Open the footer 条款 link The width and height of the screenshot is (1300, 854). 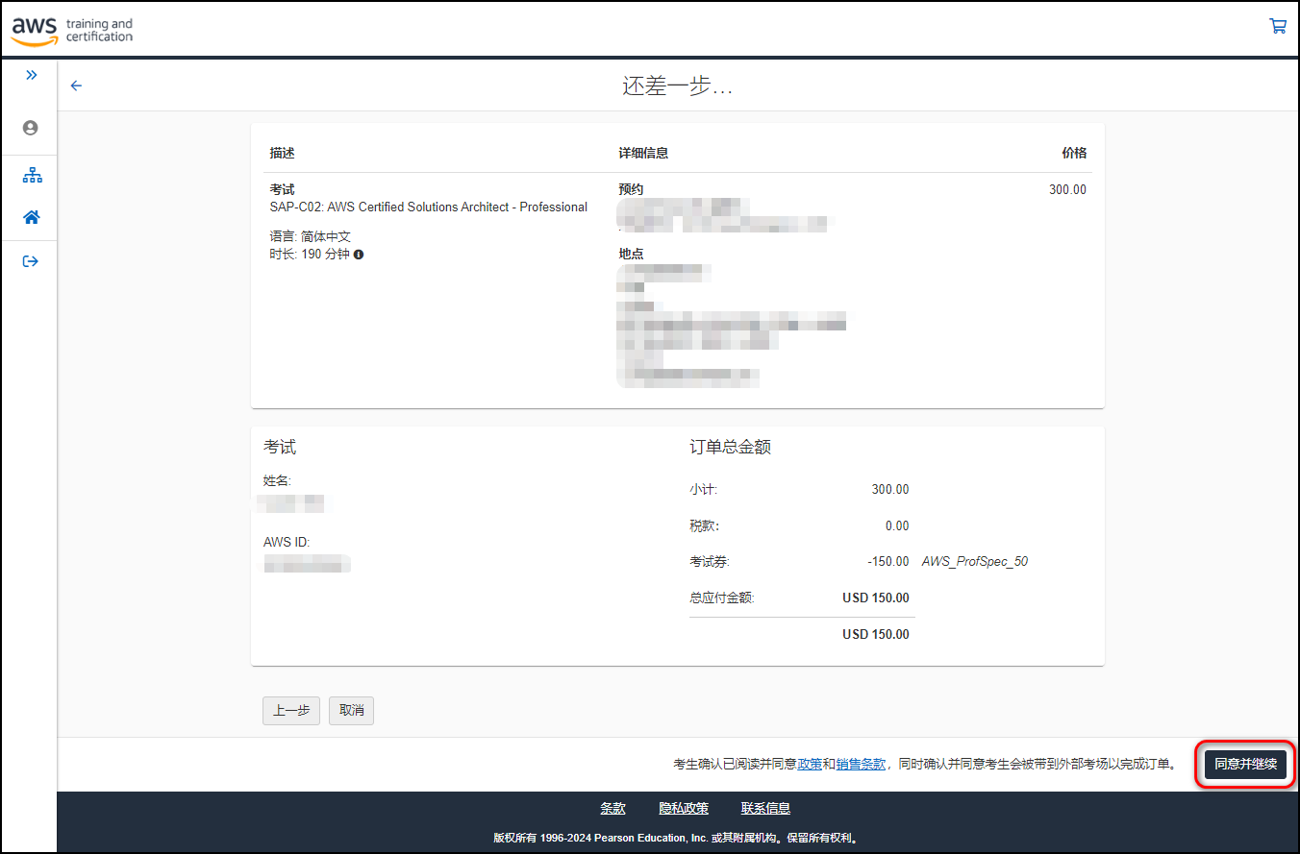[613, 809]
